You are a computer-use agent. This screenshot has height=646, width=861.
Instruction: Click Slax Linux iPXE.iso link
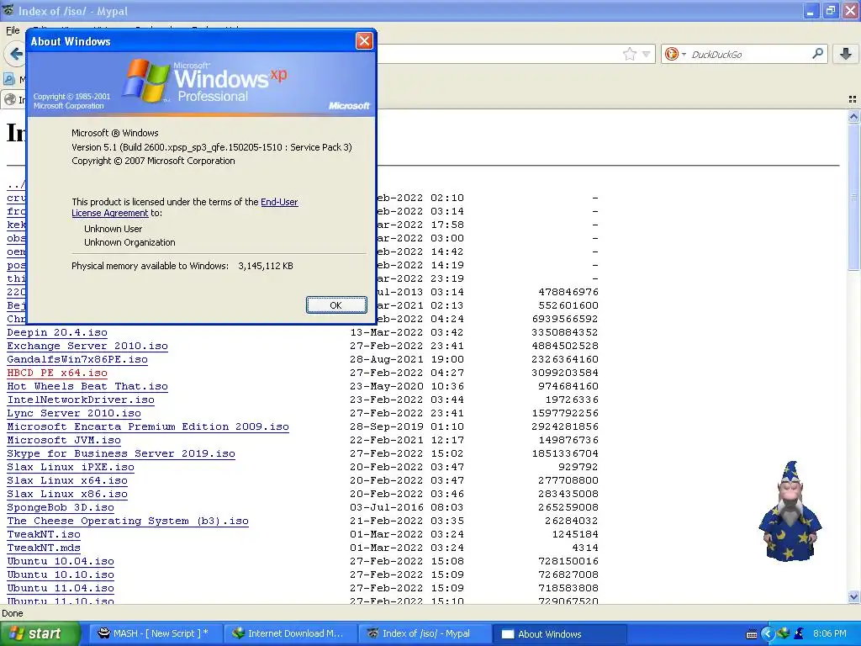tap(71, 467)
